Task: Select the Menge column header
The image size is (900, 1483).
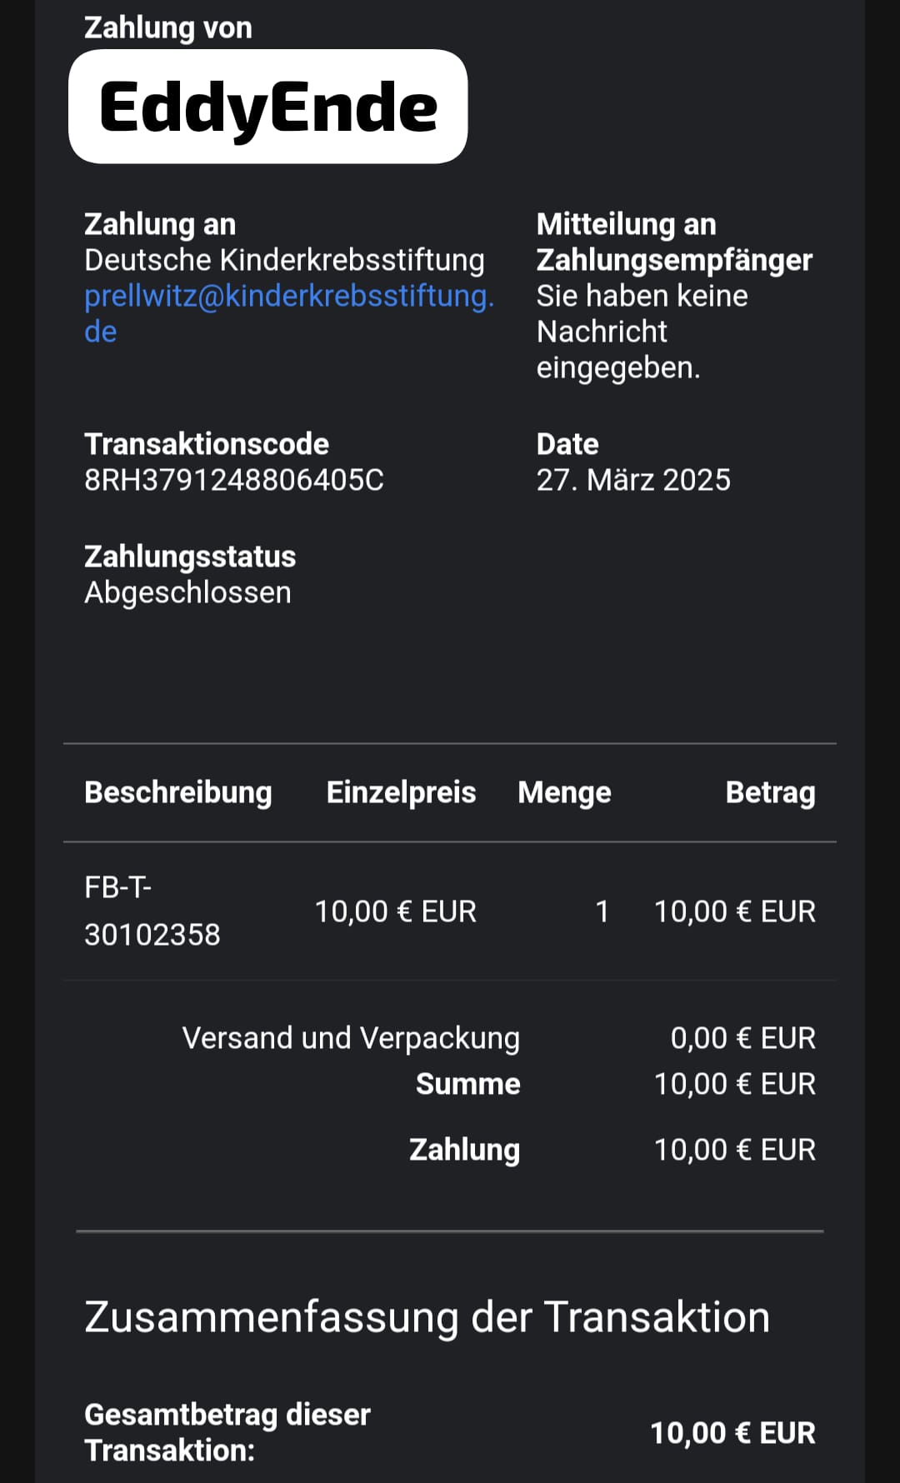Action: [564, 792]
